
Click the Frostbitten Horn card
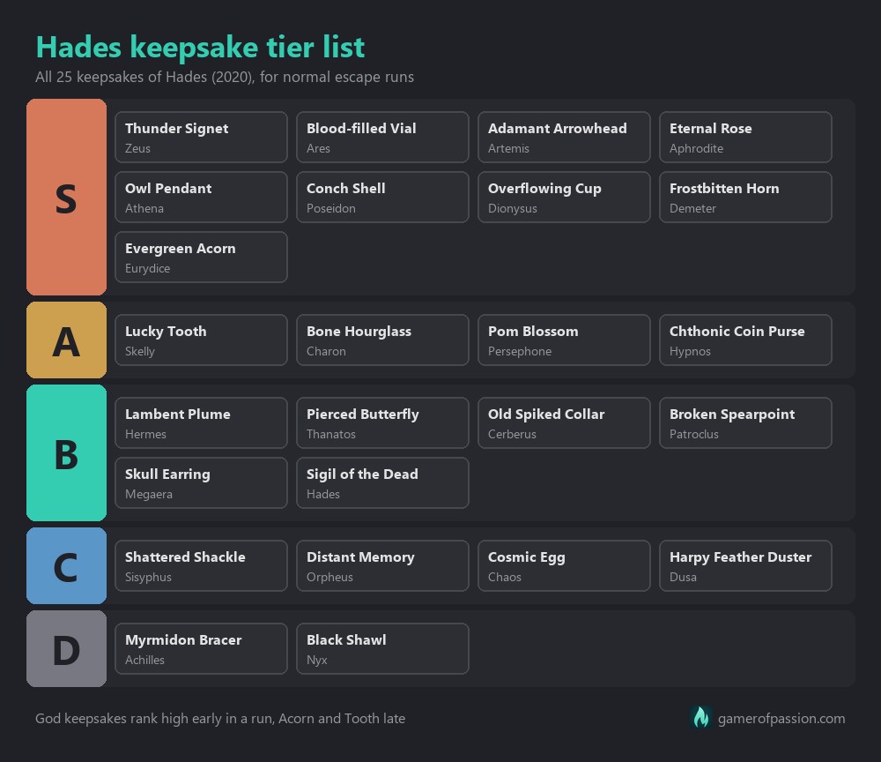[x=745, y=198]
